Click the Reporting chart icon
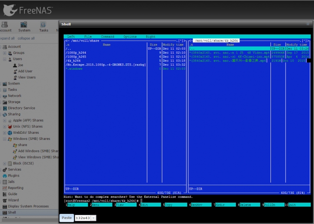 pos(5,188)
